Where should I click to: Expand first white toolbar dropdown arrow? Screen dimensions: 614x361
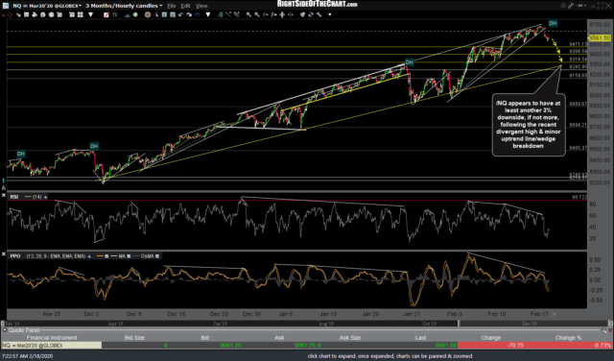point(90,15)
